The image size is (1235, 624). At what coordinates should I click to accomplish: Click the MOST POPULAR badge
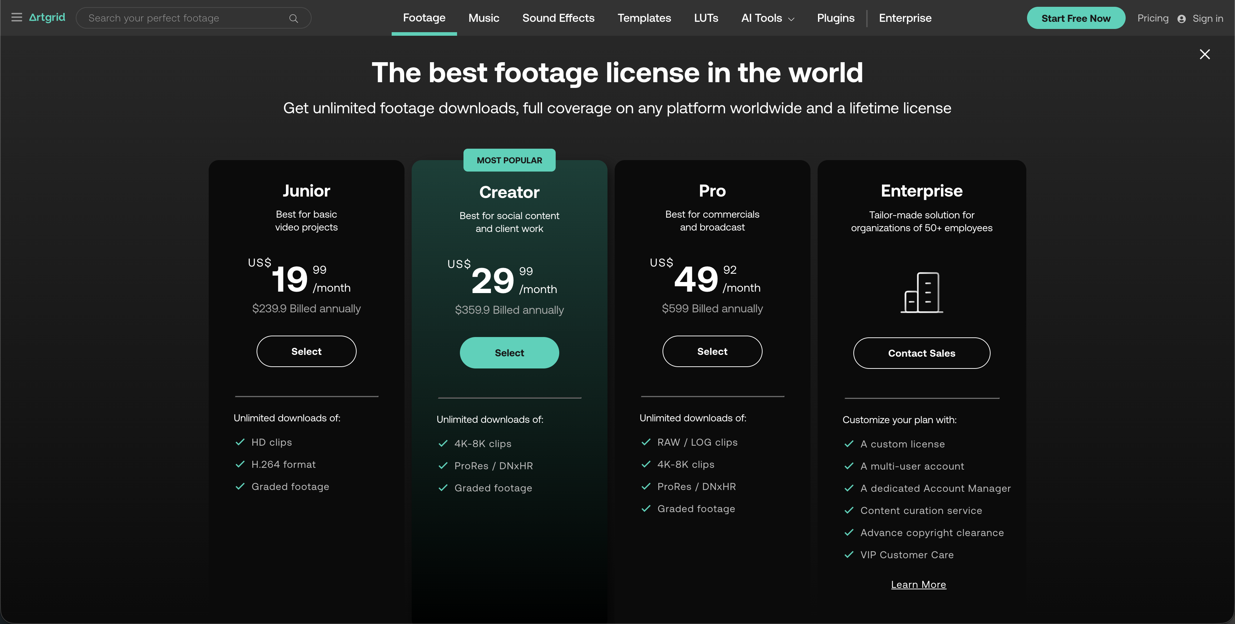pos(509,160)
